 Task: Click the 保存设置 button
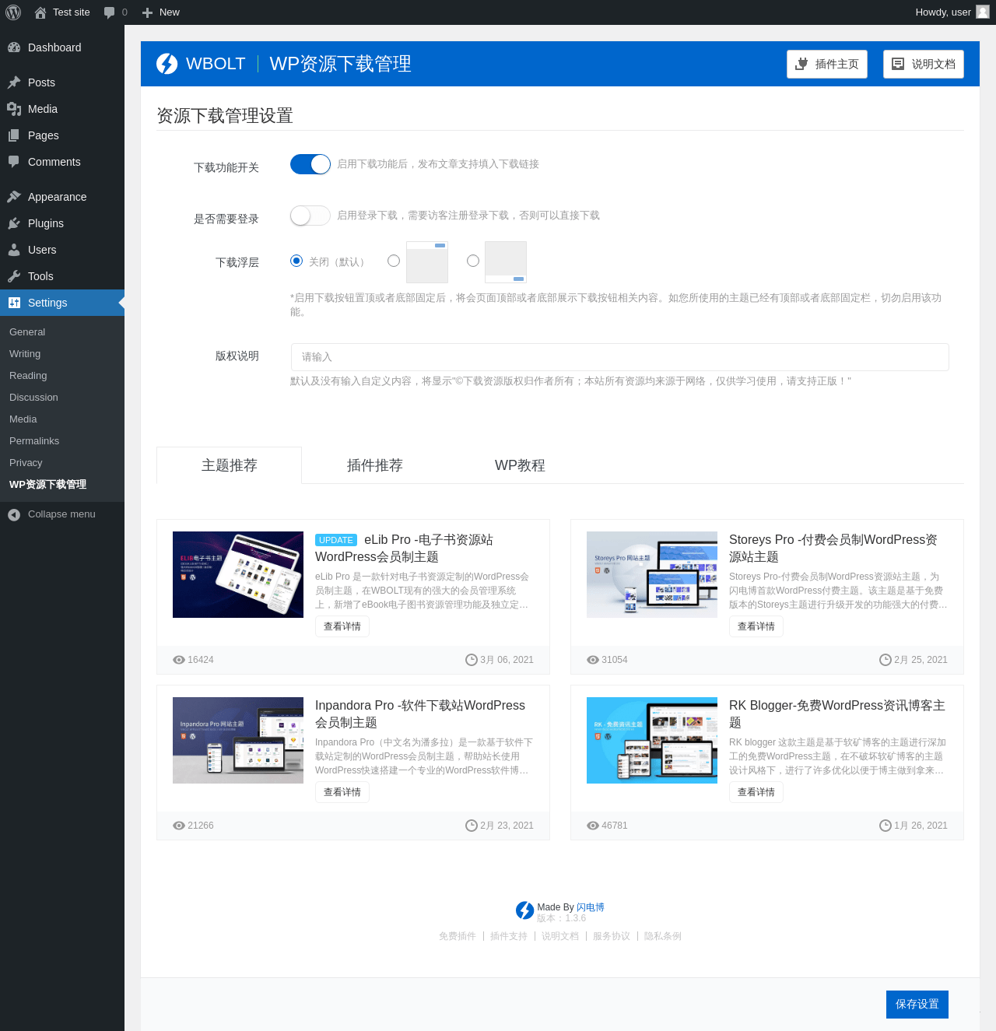[917, 1005]
